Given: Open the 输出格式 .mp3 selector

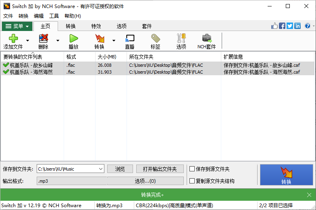Looking at the screenshot, I should point(72,181).
